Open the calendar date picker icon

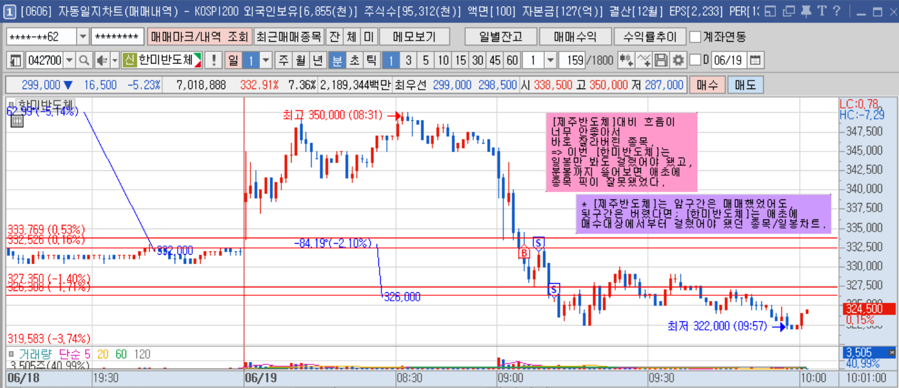[755, 60]
